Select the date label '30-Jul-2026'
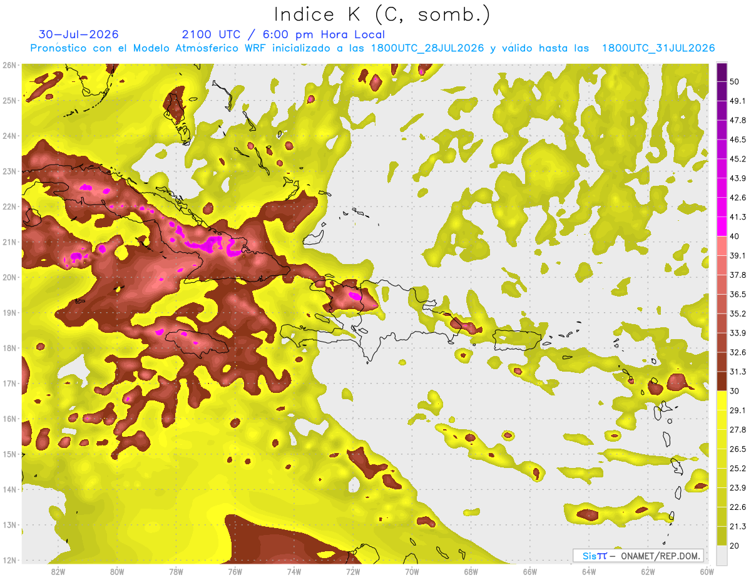Screen dimensions: 751x580 [78, 34]
